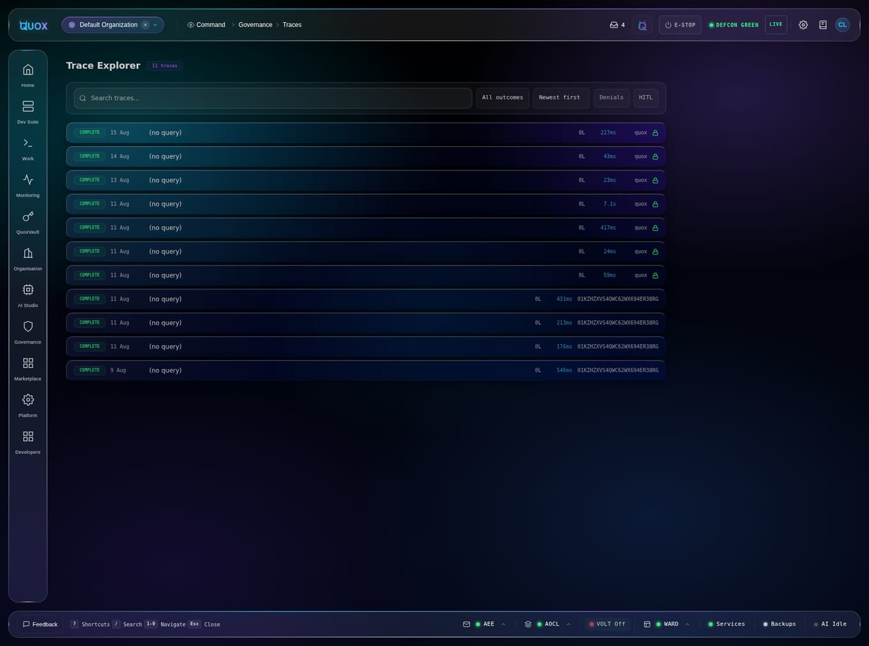This screenshot has height=646, width=869.
Task: Click the Search traces input field
Action: (273, 98)
